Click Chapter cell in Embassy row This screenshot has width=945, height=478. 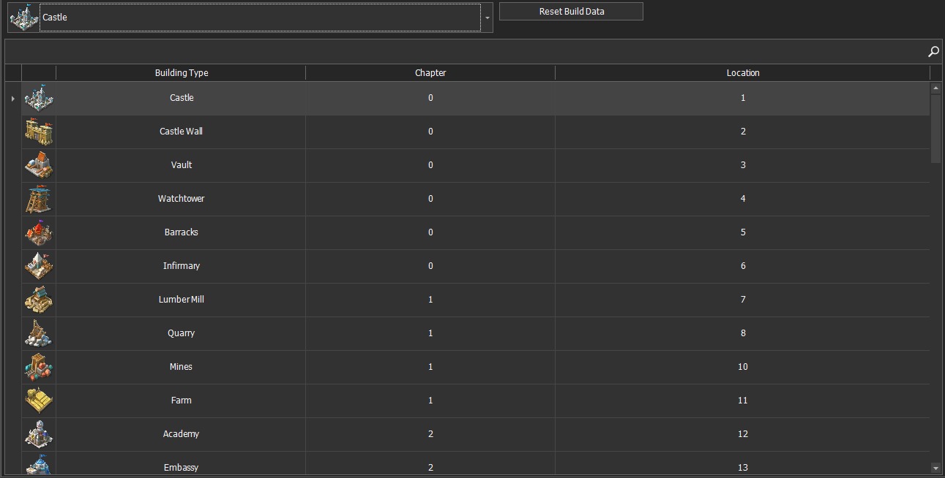[x=430, y=463]
